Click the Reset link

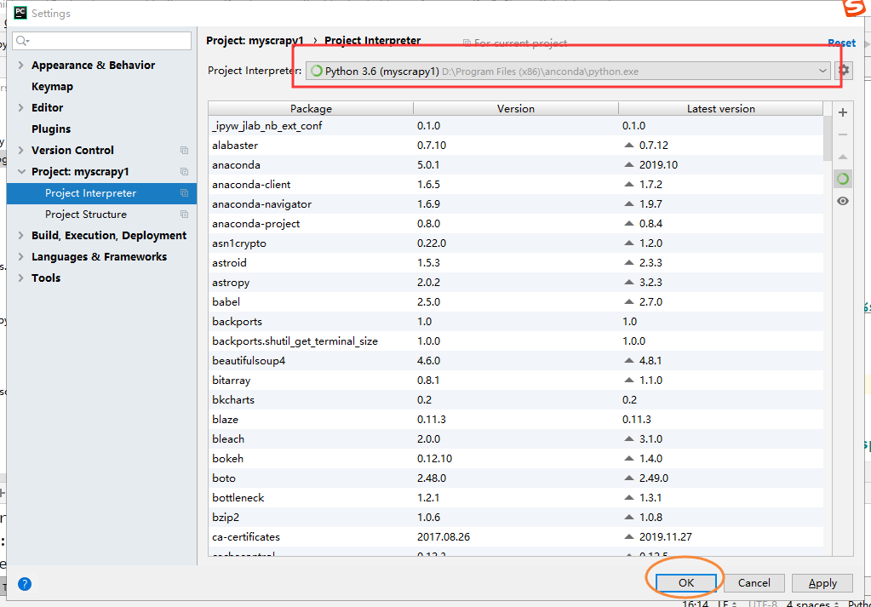[841, 43]
